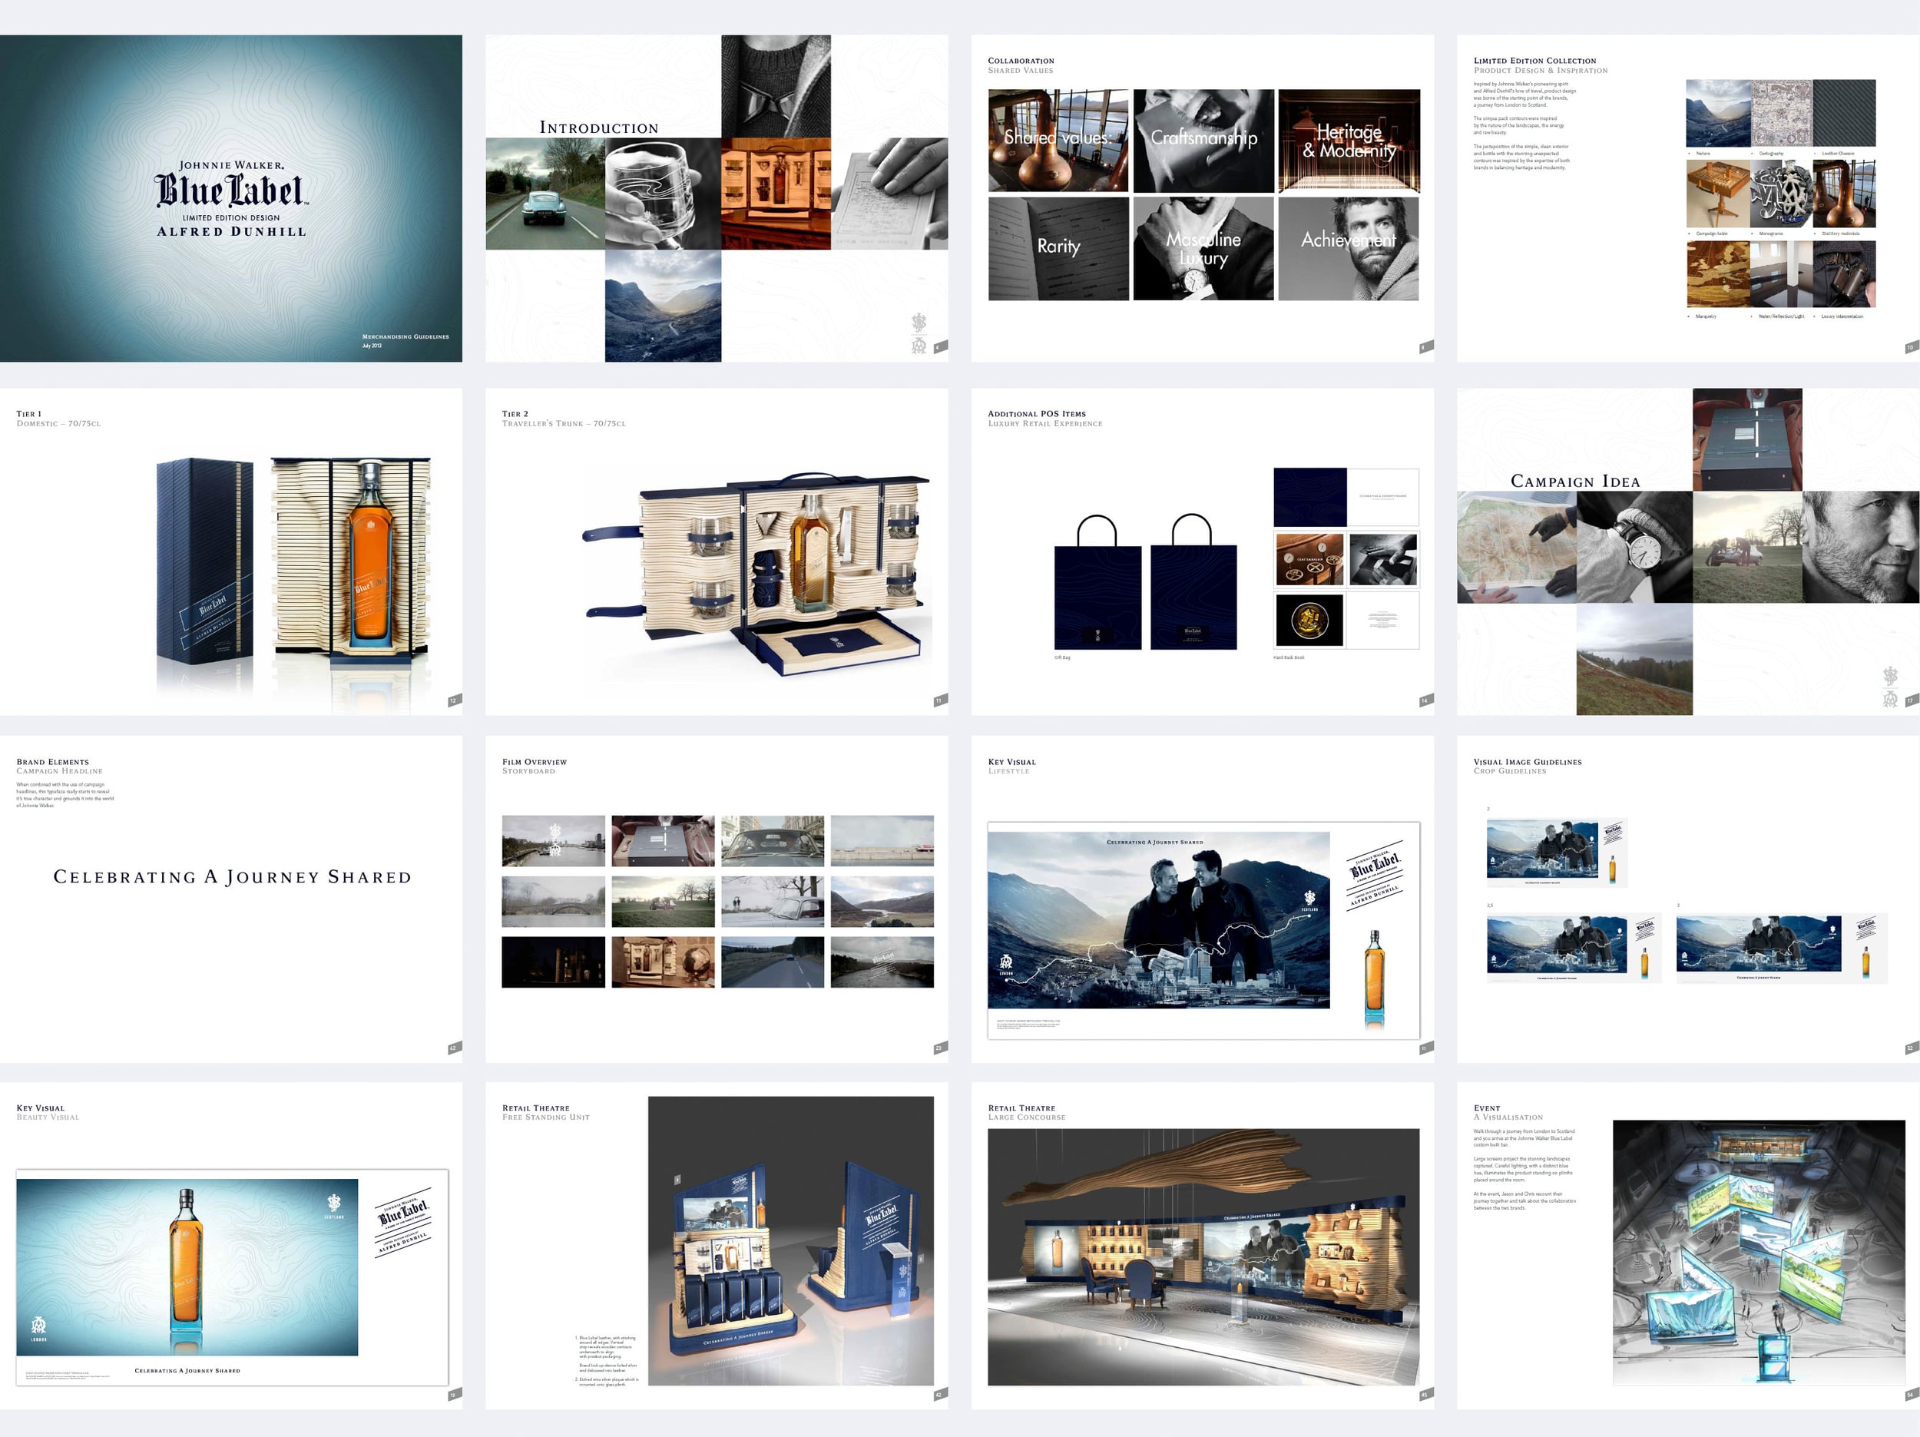Select the free standing retail unit render
The image size is (1920, 1437).
tap(791, 1241)
